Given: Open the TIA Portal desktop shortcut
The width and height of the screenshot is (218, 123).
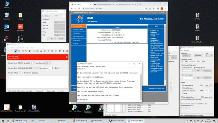Looking at the screenshot, I should pos(34,108).
